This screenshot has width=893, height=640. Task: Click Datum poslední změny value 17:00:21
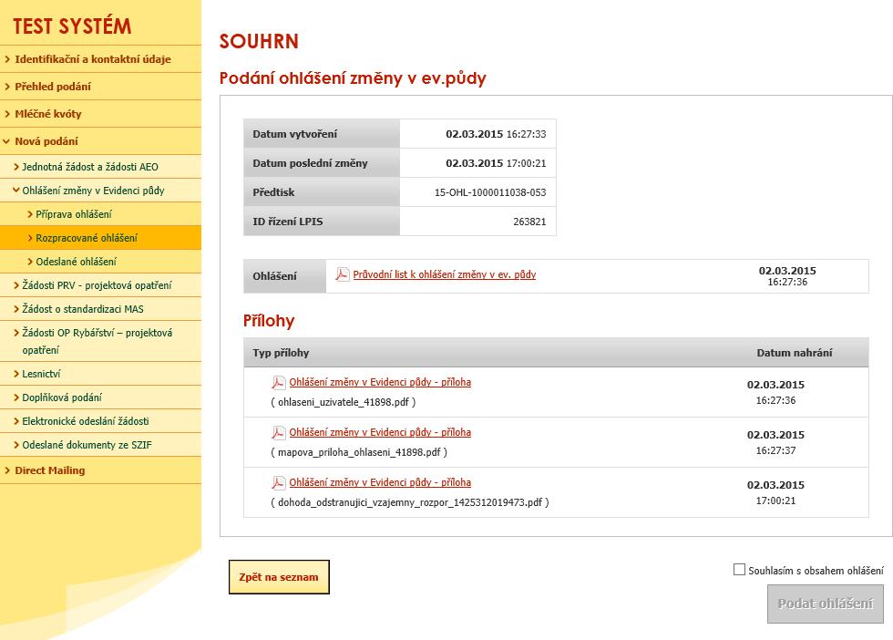(527, 163)
